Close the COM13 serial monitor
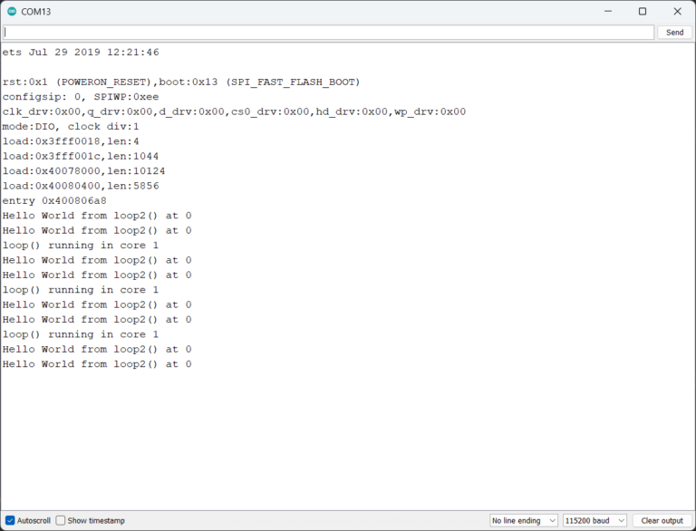Viewport: 696px width, 531px height. click(677, 12)
